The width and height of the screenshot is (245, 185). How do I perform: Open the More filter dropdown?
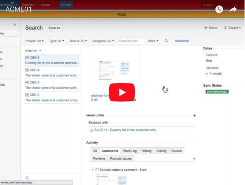[x=153, y=41]
